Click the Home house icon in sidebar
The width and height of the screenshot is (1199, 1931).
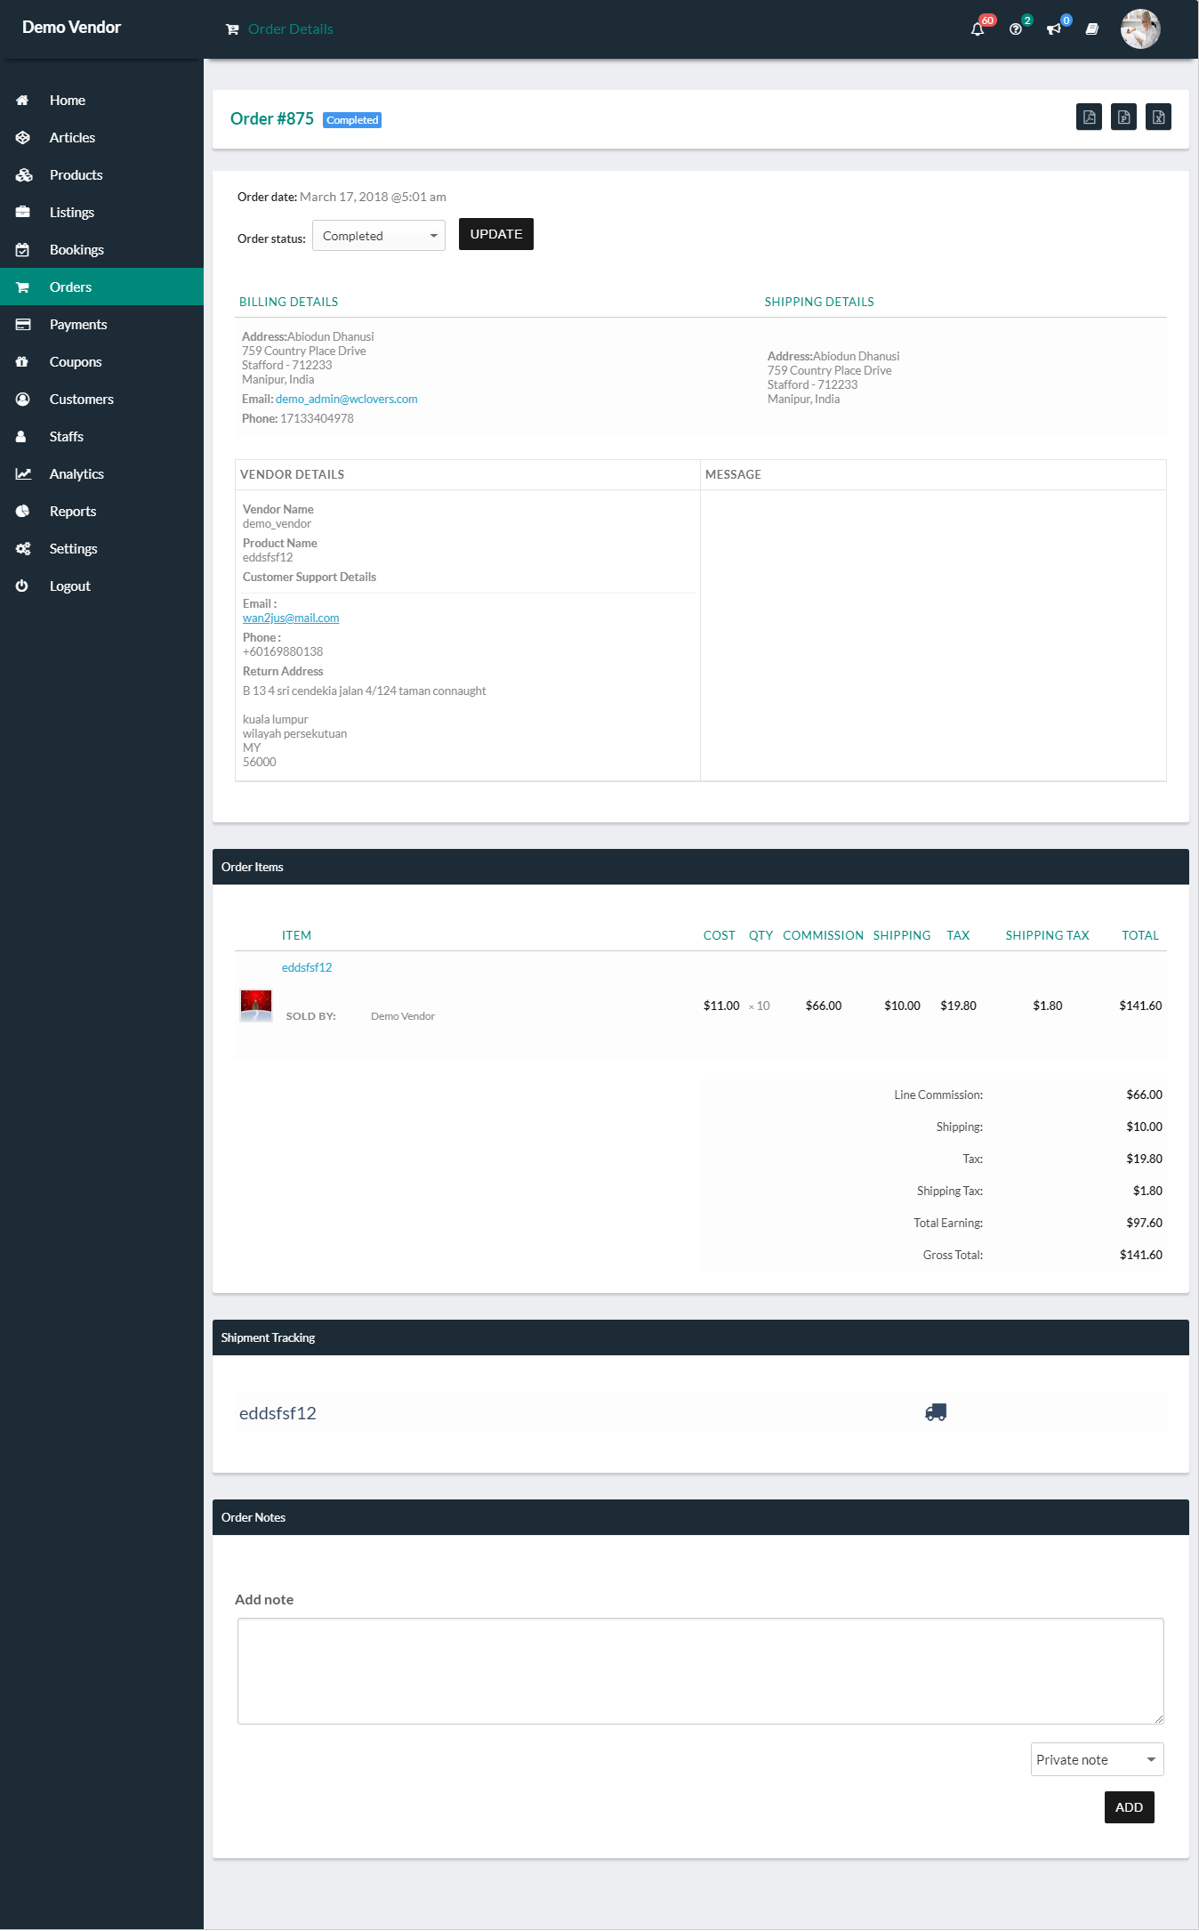(22, 101)
